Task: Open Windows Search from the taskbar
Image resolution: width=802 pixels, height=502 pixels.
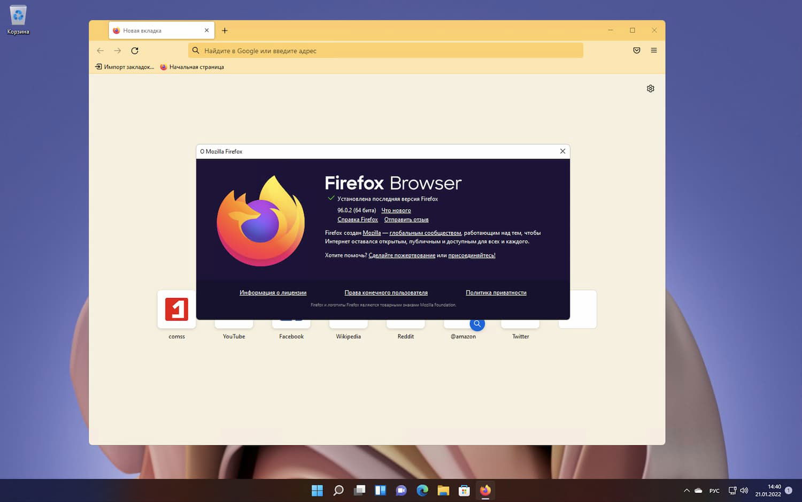Action: pyautogui.click(x=338, y=490)
